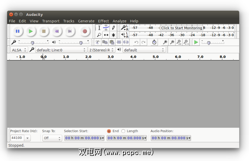This screenshot has width=249, height=161.
Task: Select the End radio button
Action: (109, 131)
